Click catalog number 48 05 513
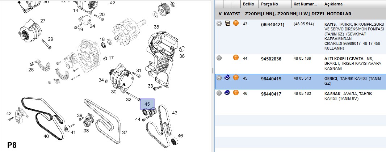 point(302,79)
